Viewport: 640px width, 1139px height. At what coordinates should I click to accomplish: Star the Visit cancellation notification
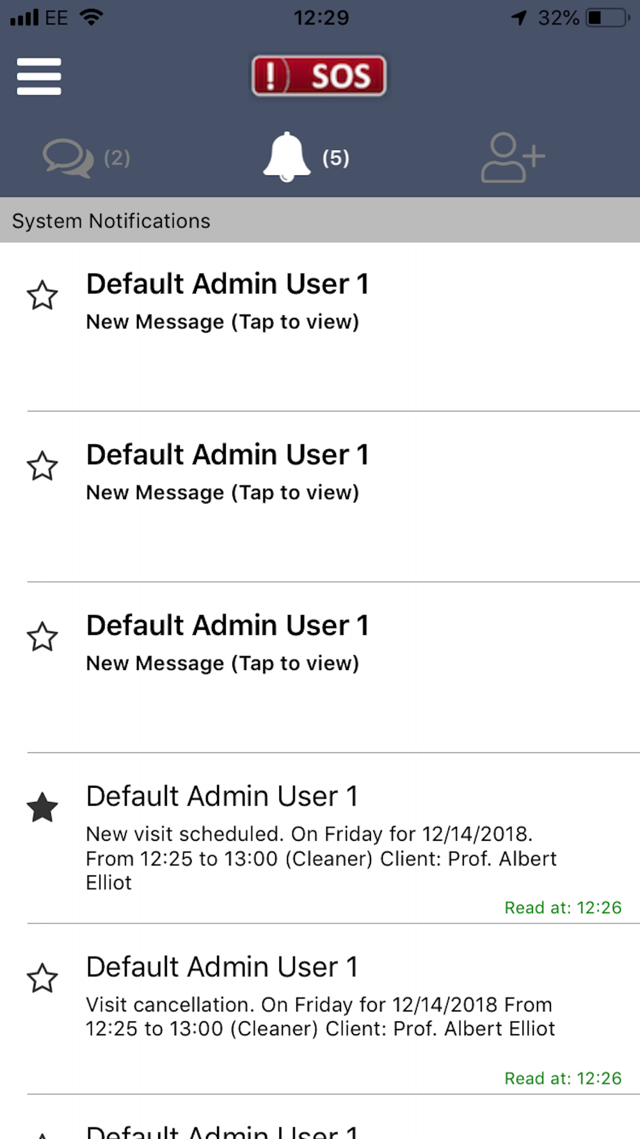point(42,978)
